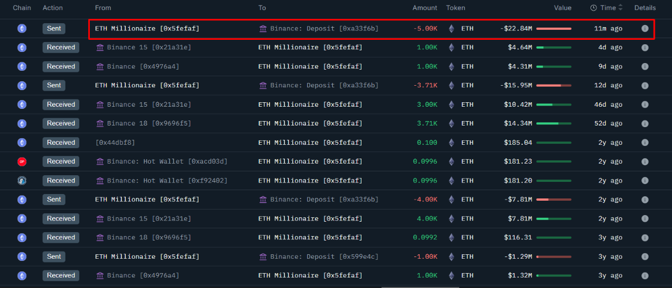Sort by Time using the header arrows
This screenshot has height=288, width=672.
coord(620,8)
